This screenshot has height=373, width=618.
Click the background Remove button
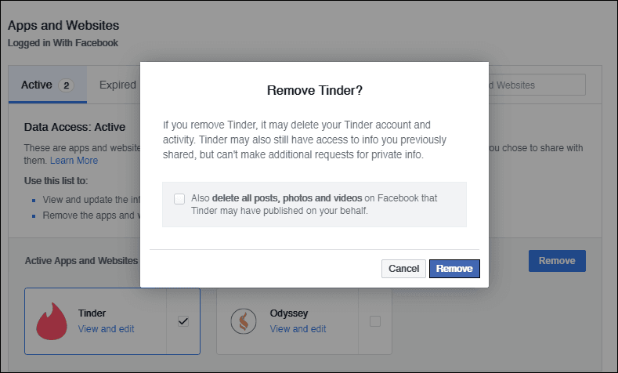[x=557, y=261]
